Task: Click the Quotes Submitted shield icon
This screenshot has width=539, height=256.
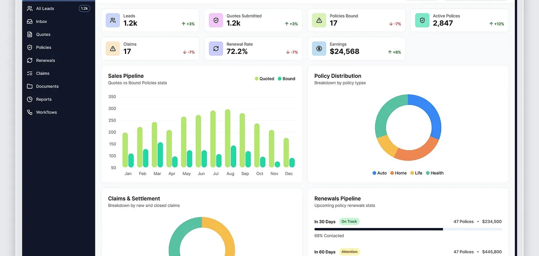Action: pyautogui.click(x=216, y=20)
